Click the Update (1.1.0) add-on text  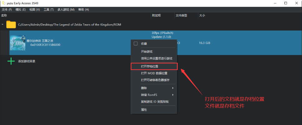click(x=161, y=37)
